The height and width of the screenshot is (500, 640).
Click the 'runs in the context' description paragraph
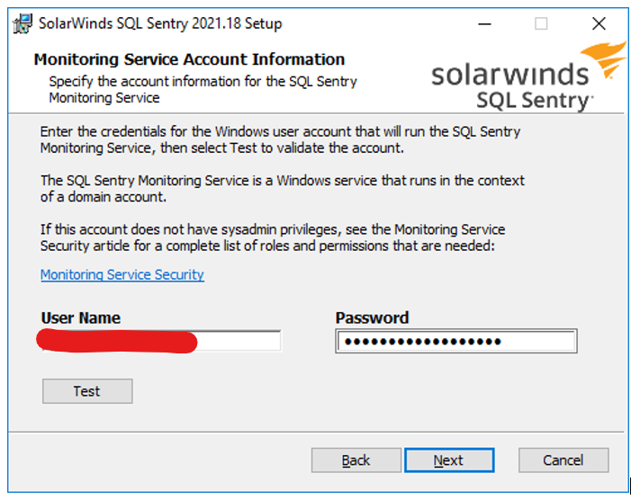(x=282, y=188)
